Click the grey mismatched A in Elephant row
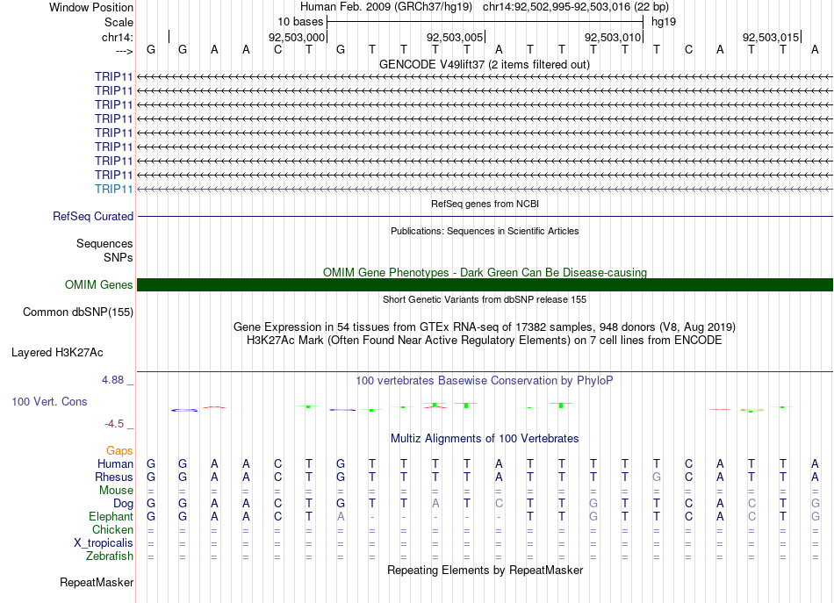 341,516
